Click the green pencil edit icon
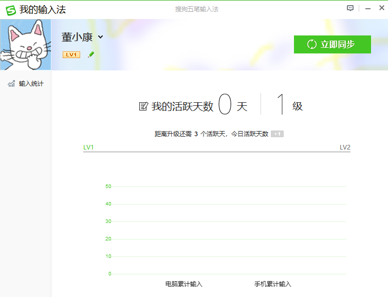 91,54
